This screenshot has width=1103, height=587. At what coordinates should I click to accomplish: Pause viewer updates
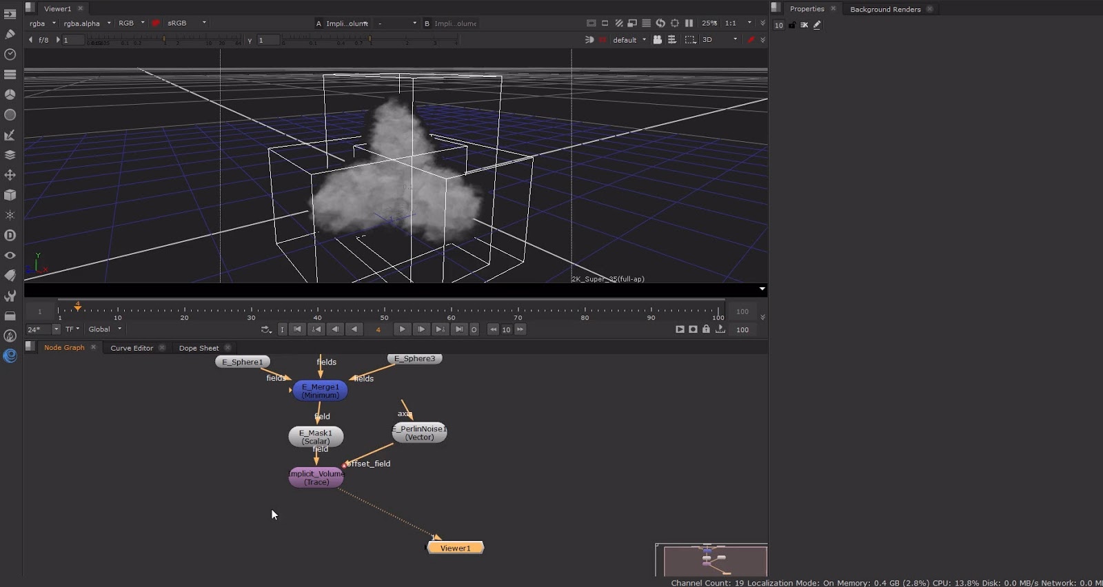(689, 23)
